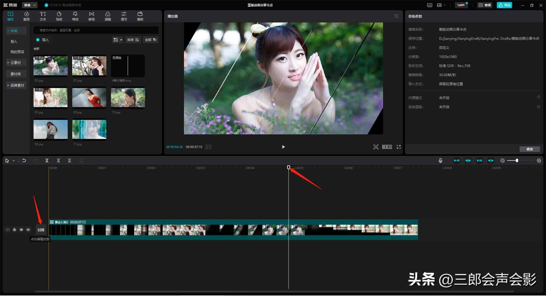Select 我的预设 in sidebar
The width and height of the screenshot is (546, 296).
click(17, 52)
